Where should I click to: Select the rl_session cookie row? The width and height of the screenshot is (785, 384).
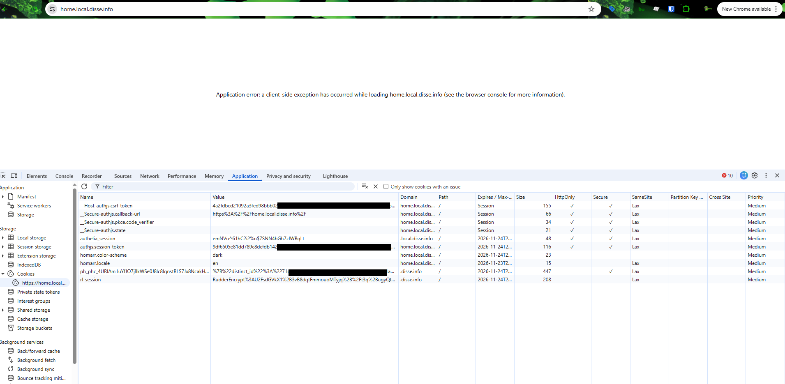point(431,280)
